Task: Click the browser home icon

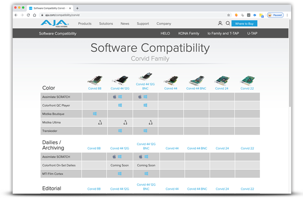Action: coord(35,15)
